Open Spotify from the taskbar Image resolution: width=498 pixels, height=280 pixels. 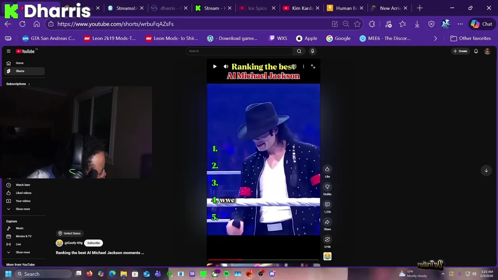click(x=226, y=274)
